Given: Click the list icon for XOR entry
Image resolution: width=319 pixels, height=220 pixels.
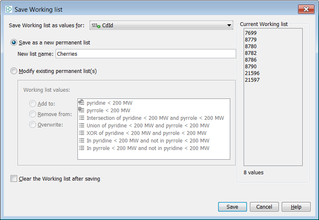Looking at the screenshot, I should 82,133.
